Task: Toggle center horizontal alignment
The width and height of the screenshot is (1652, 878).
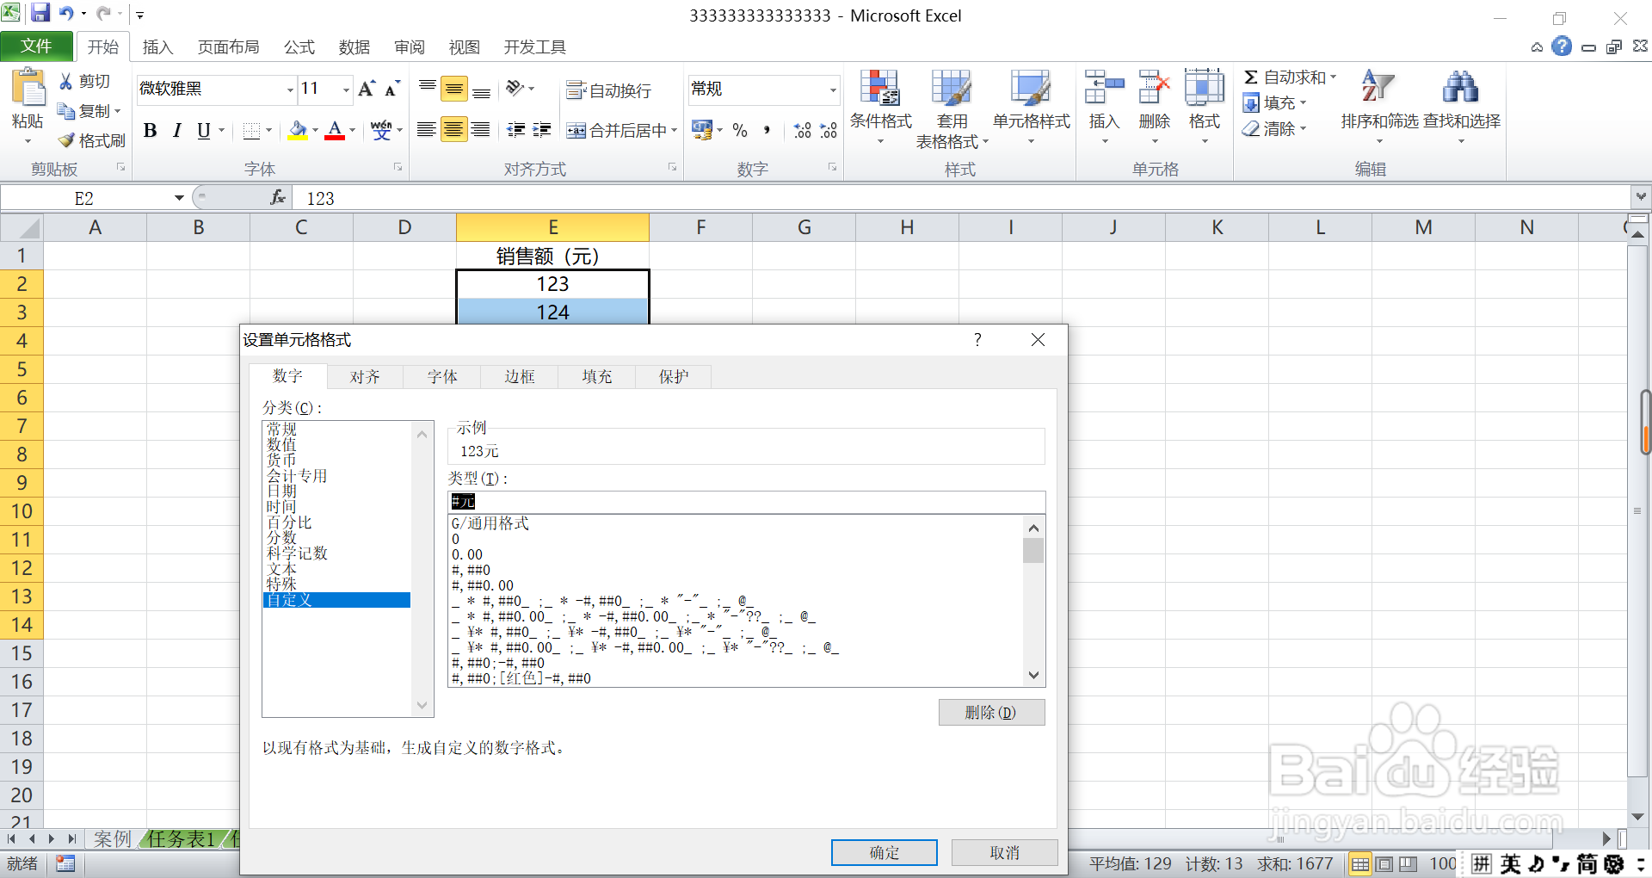Action: (453, 130)
